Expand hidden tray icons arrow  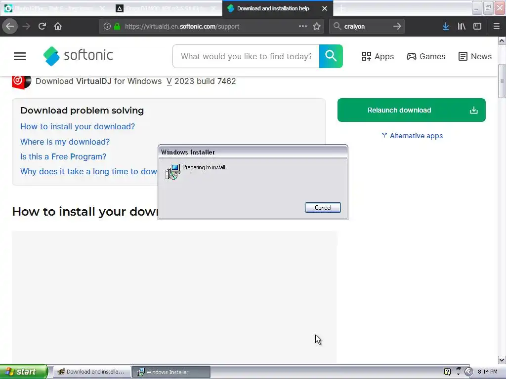(x=468, y=372)
